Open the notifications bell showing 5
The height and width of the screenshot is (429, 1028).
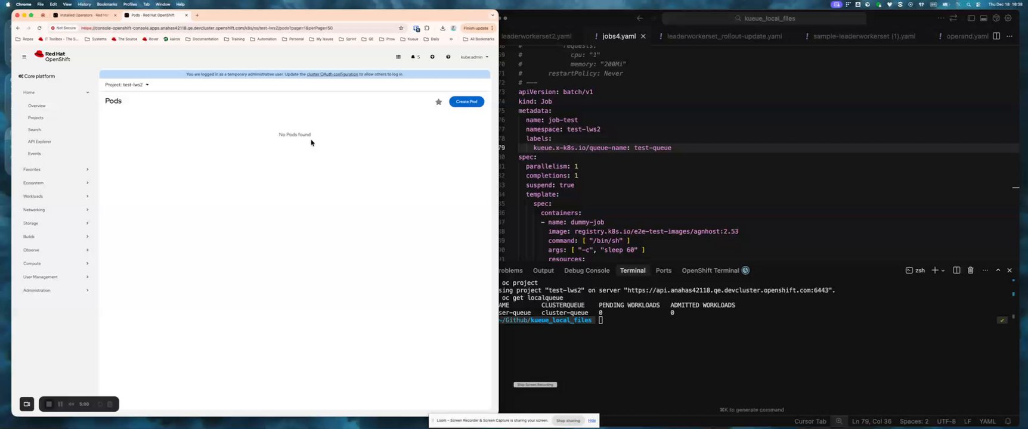415,57
